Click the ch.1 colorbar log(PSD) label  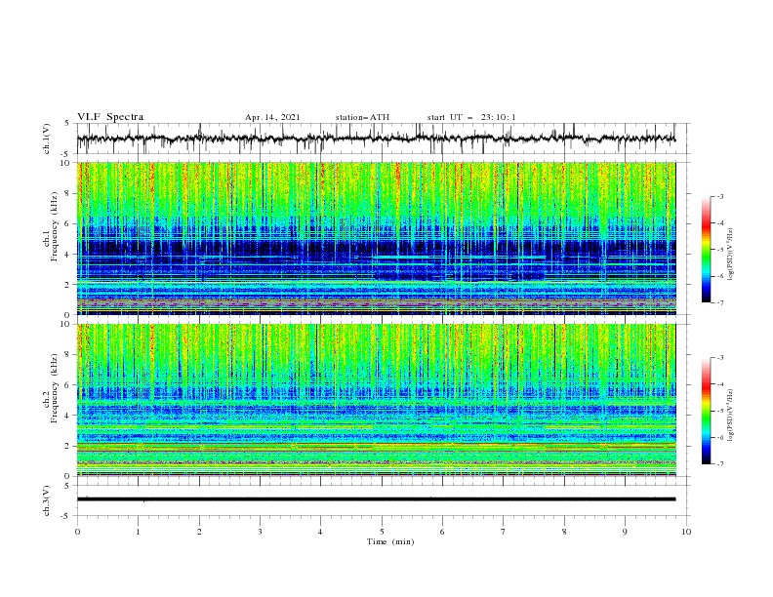731,254
